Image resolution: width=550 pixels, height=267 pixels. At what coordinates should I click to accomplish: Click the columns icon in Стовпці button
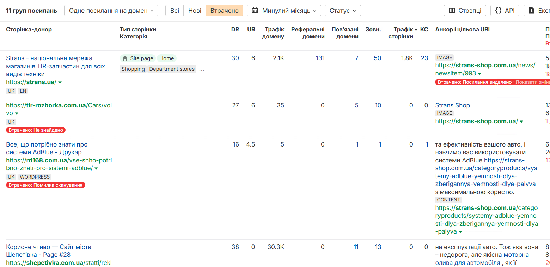pos(452,11)
